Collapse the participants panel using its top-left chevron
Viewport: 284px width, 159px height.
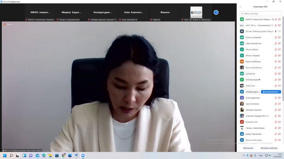(241, 7)
